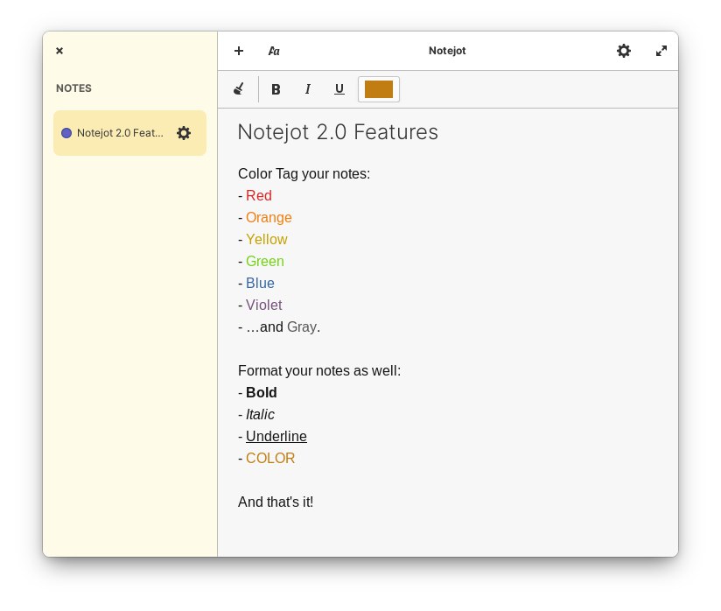Close the window with the X icon

pos(59,51)
